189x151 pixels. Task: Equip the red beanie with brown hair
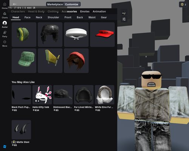[x=76, y=61]
